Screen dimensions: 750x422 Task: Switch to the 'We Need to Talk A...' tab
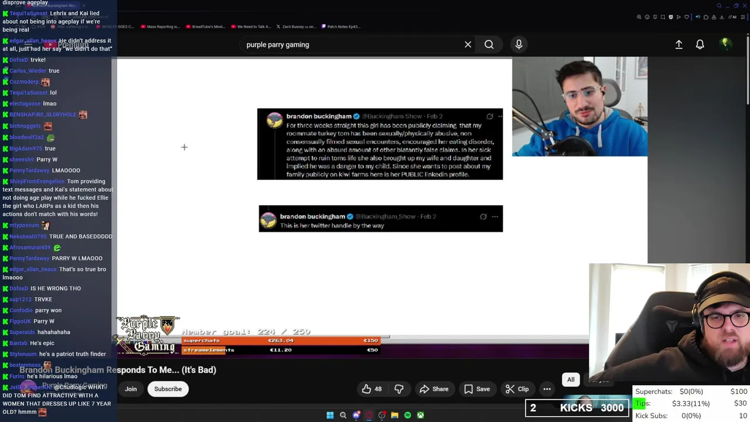251,26
